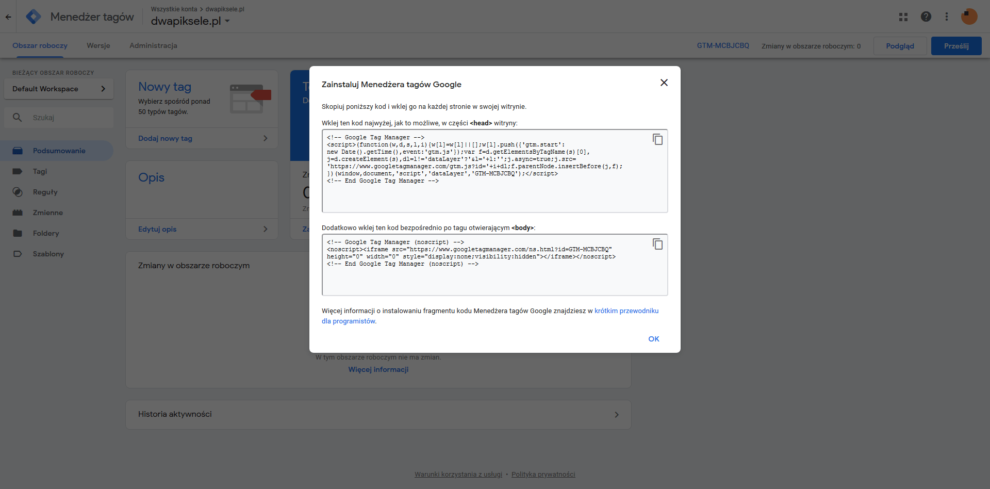Viewport: 990px width, 489px height.
Task: Copy the head code snippet
Action: click(x=657, y=139)
